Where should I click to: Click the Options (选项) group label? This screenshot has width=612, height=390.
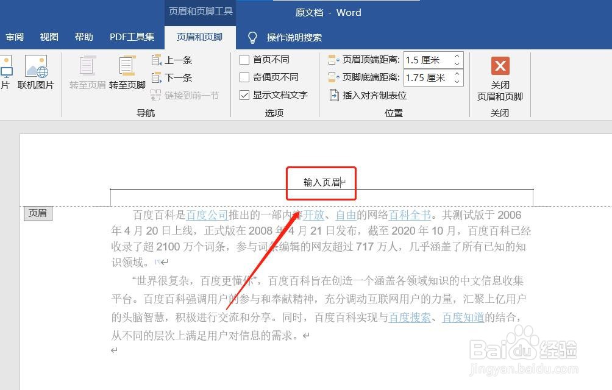click(x=274, y=113)
